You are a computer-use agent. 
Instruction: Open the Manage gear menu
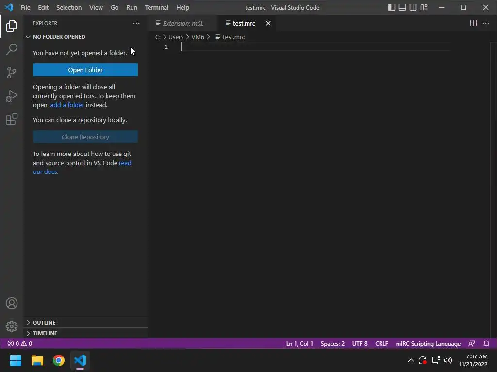(x=12, y=326)
